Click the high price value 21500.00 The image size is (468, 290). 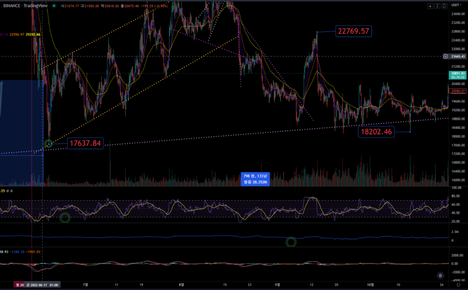(x=92, y=6)
